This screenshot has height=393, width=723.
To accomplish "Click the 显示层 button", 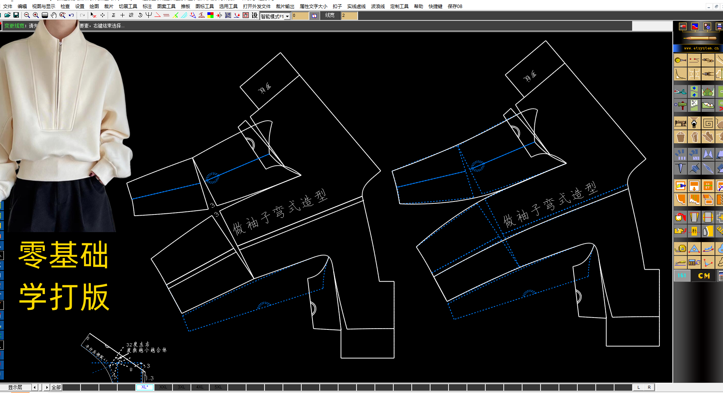I will [15, 387].
